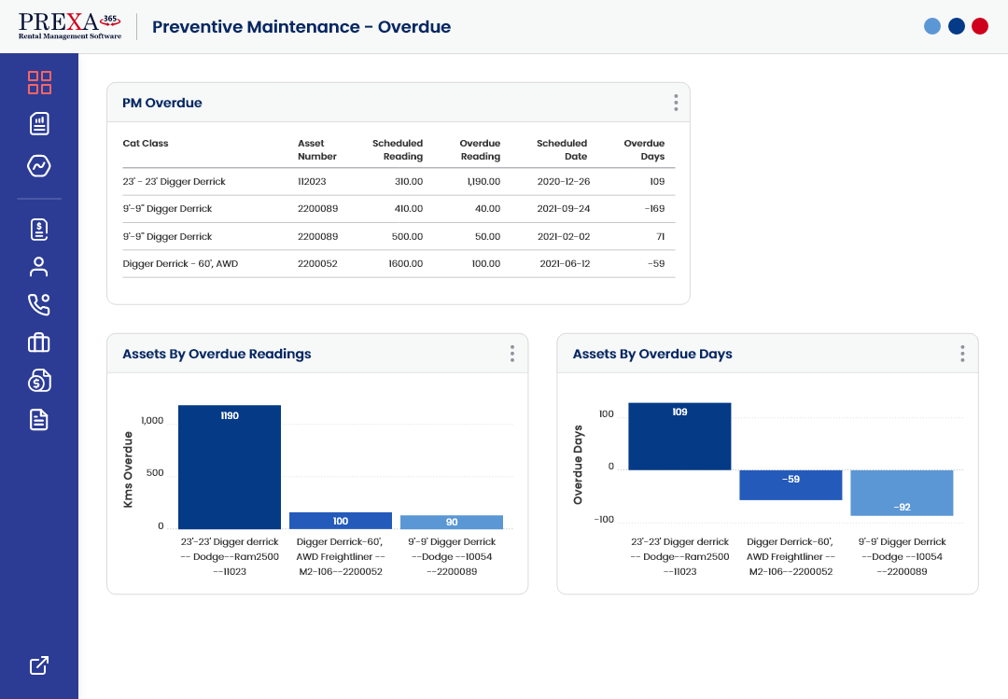Screen dimensions: 1008x699
Task: Open PM Overdue panel options menu
Action: [676, 103]
